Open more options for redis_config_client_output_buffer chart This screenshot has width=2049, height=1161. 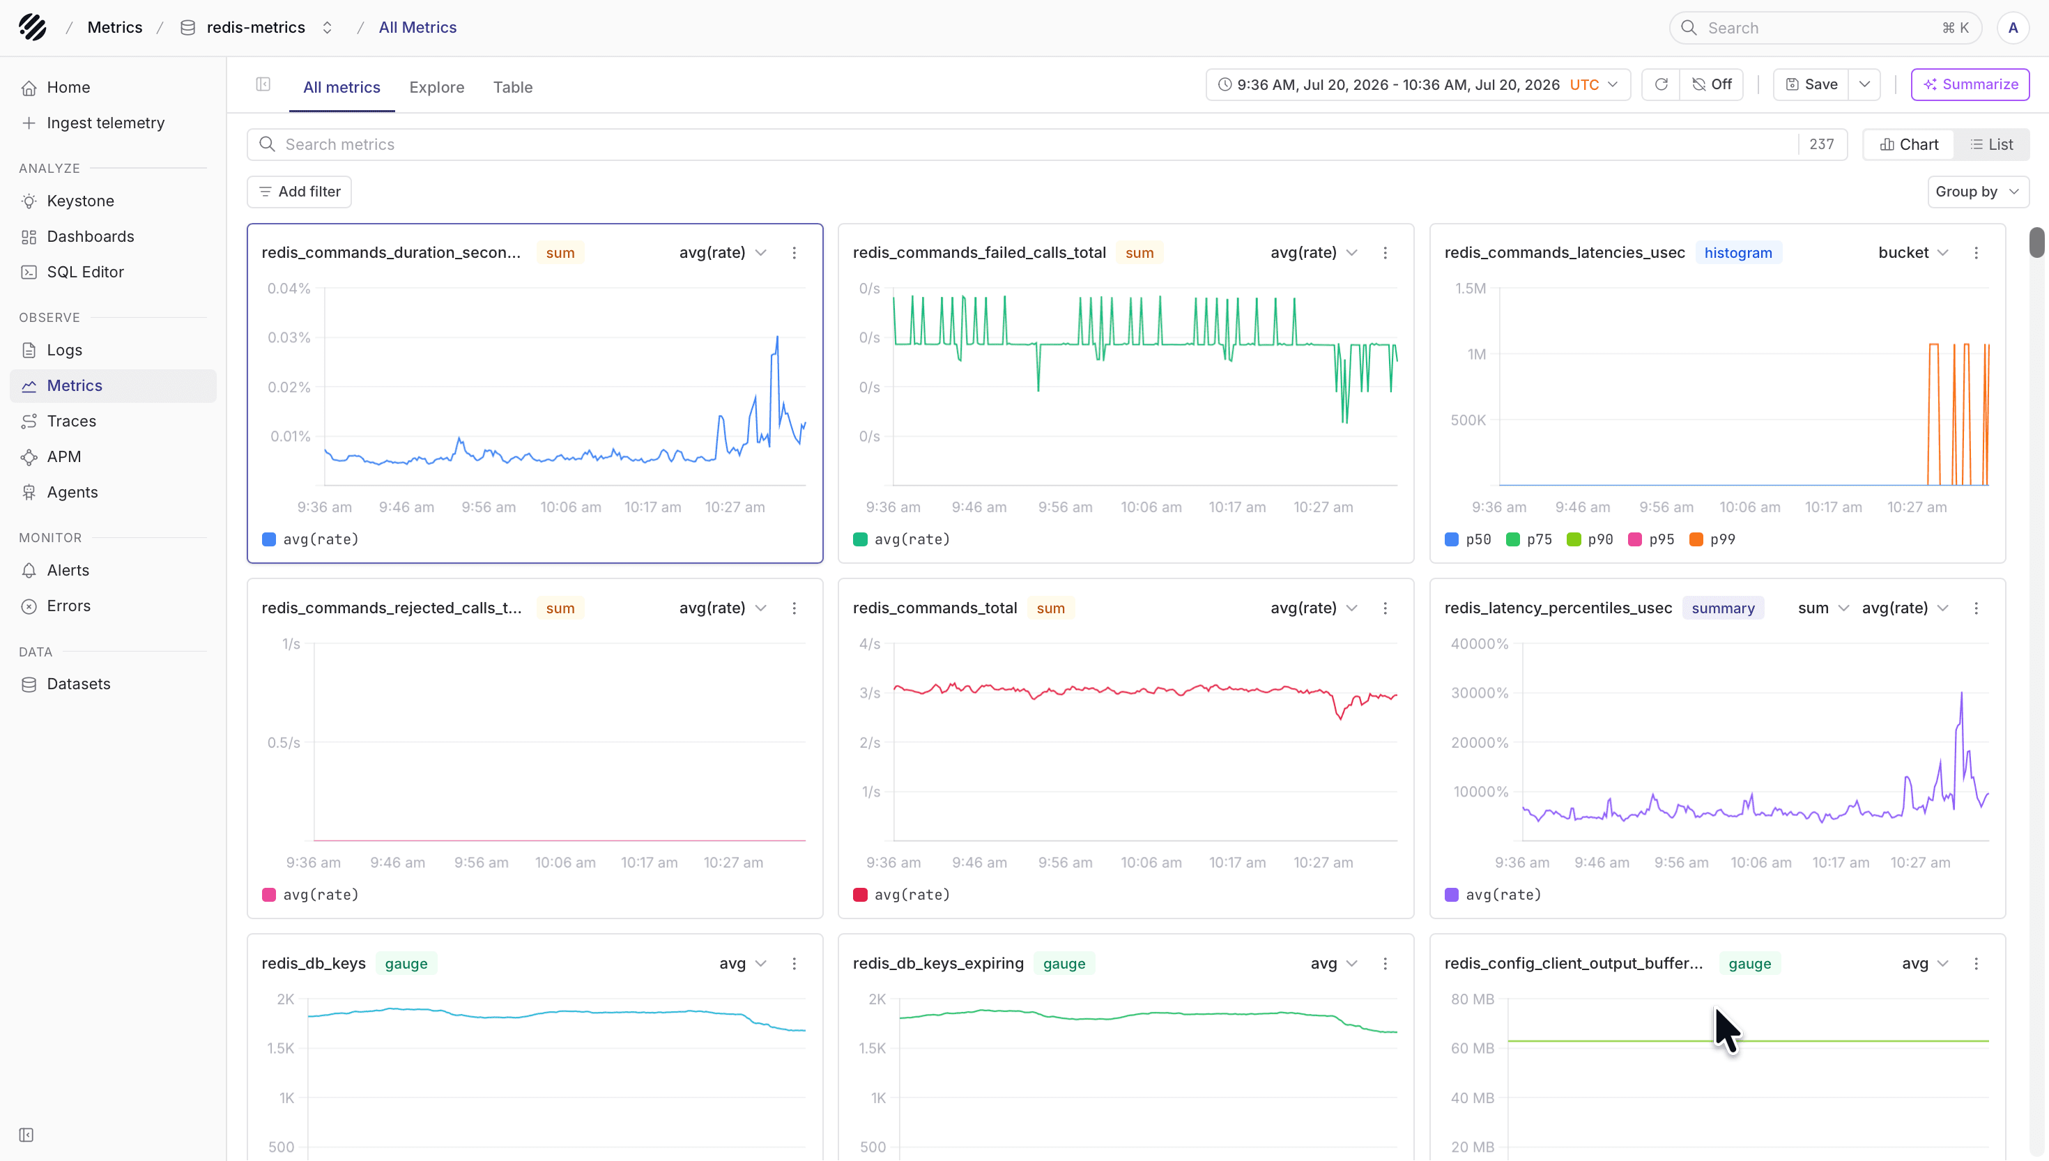(x=1976, y=964)
